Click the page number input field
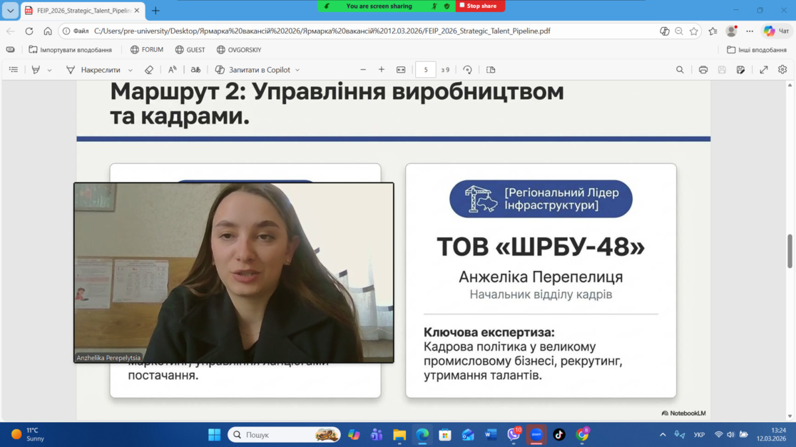The width and height of the screenshot is (796, 447). pos(425,70)
